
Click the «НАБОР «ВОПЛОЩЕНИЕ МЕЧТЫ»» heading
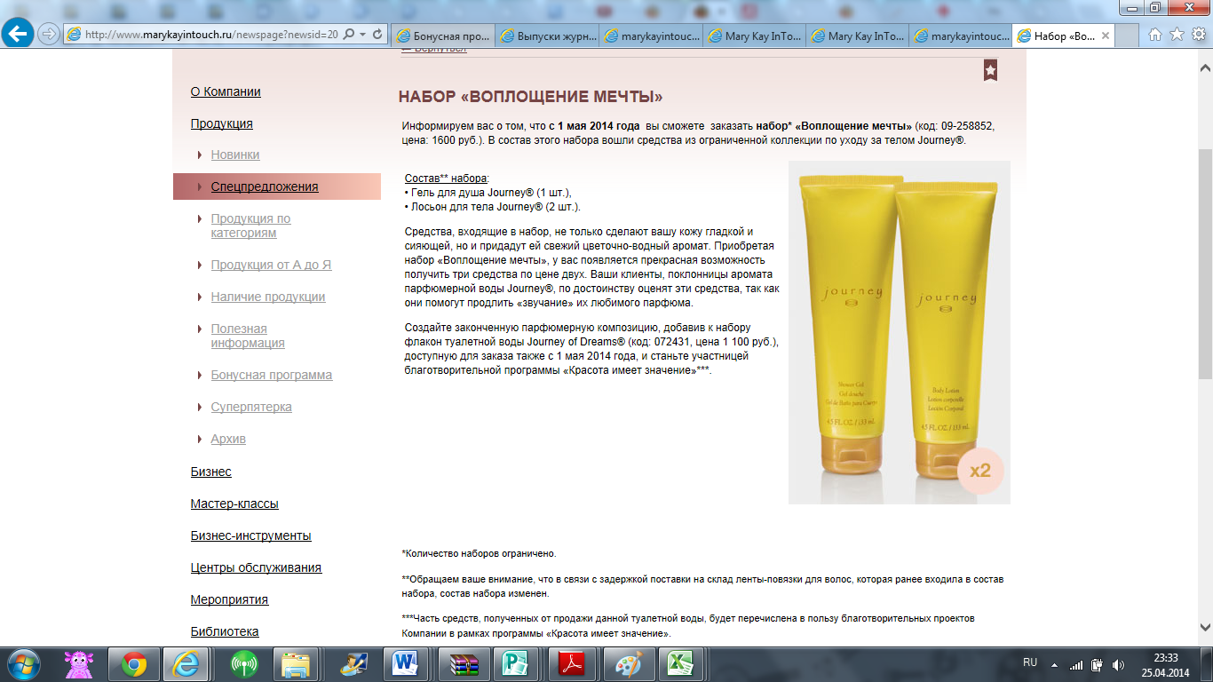[x=530, y=97]
